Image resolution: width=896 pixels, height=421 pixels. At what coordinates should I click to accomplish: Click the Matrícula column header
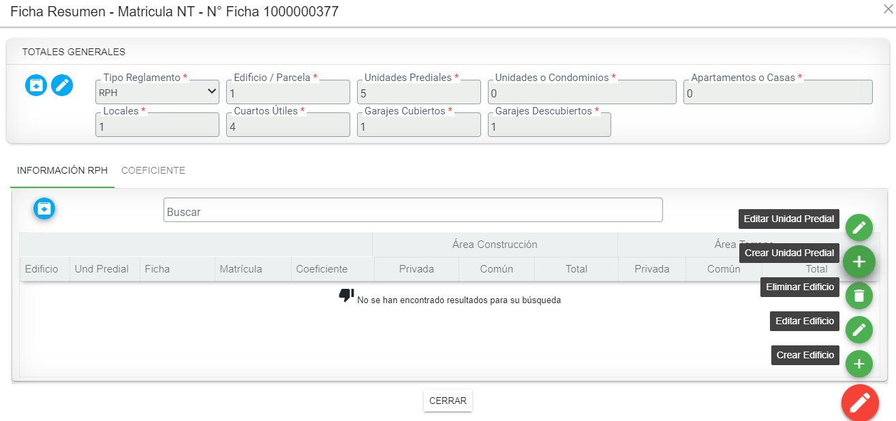(241, 269)
